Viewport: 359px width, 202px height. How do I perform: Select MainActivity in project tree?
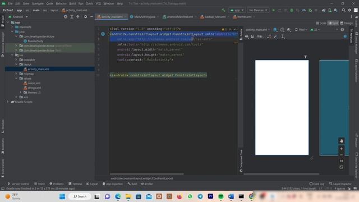coord(35,41)
